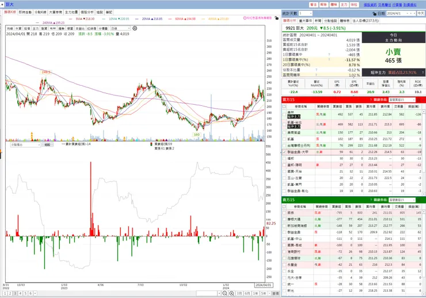
Task: Click the 國泰 seller row name
Action: pos(291,213)
